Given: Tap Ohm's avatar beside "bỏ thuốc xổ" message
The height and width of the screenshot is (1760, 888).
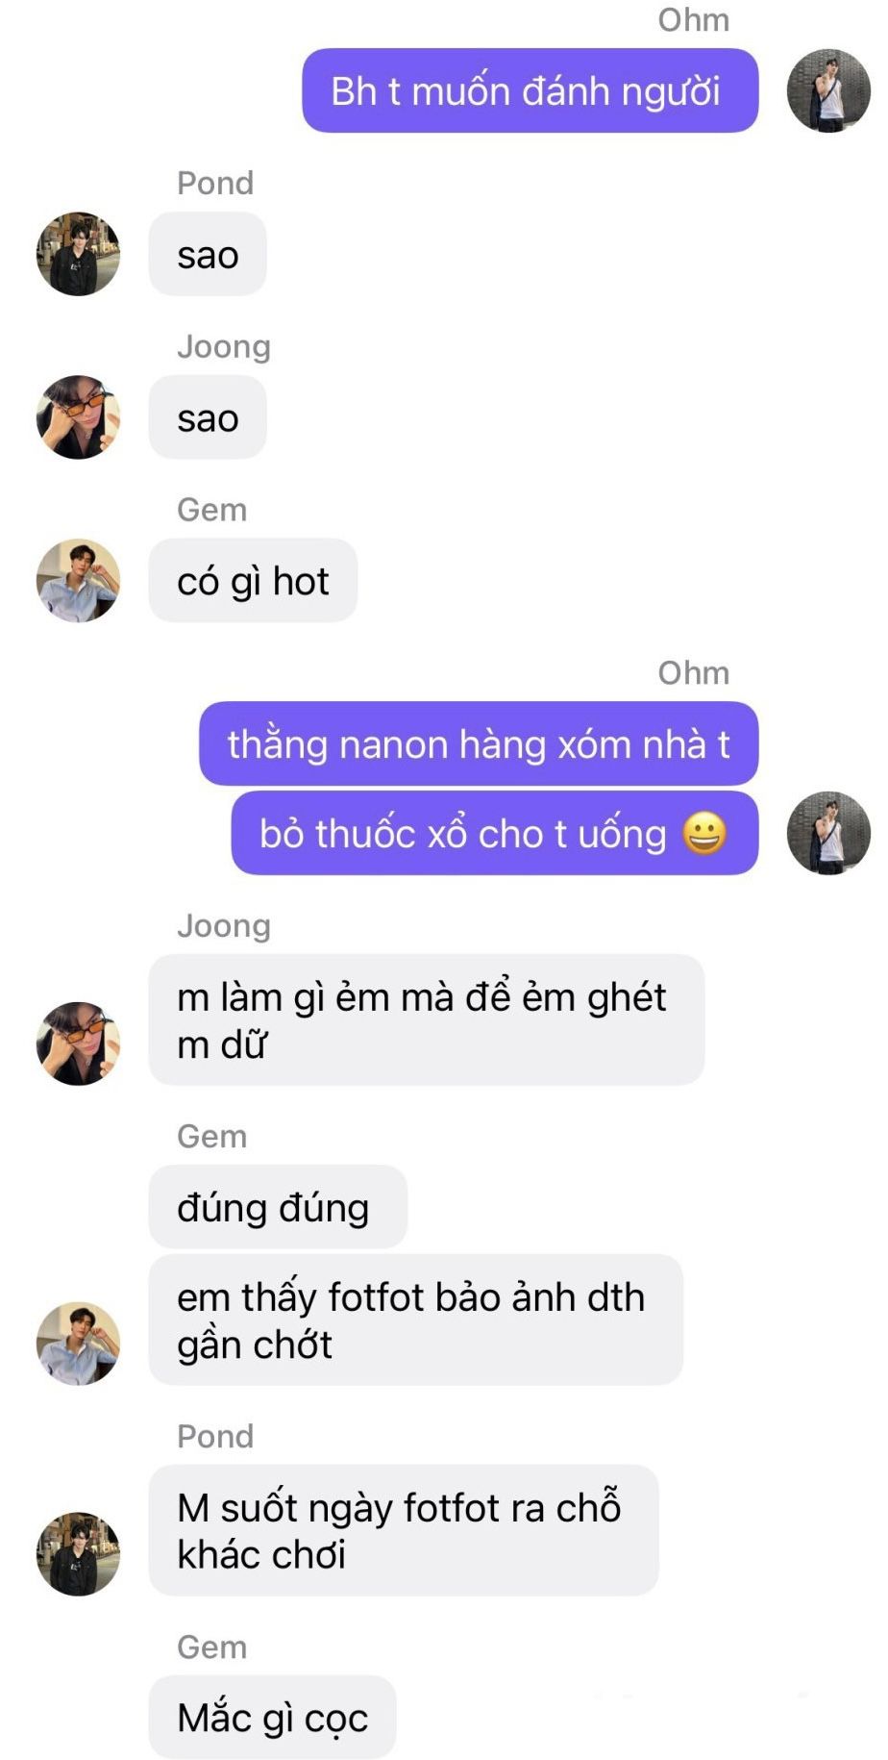Looking at the screenshot, I should (828, 833).
